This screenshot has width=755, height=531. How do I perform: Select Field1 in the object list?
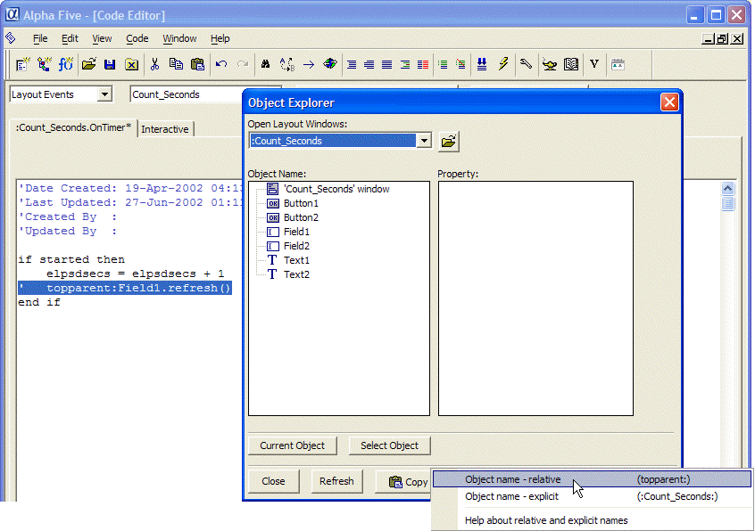tap(288, 232)
